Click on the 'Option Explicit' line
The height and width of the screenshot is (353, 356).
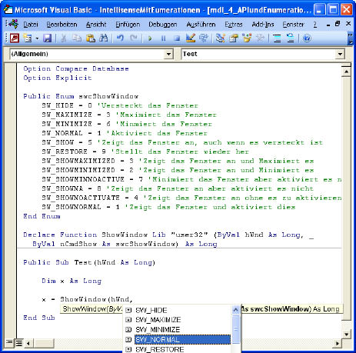pyautogui.click(x=58, y=78)
